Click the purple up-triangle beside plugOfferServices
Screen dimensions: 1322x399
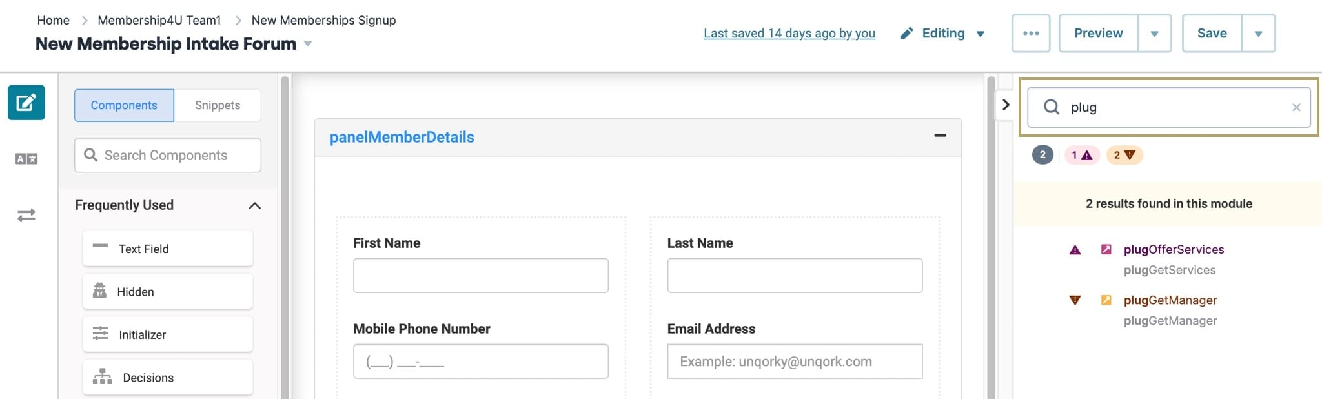[1075, 250]
